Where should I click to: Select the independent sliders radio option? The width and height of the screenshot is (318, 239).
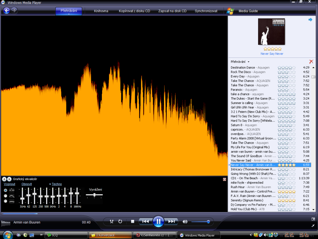coord(6,190)
